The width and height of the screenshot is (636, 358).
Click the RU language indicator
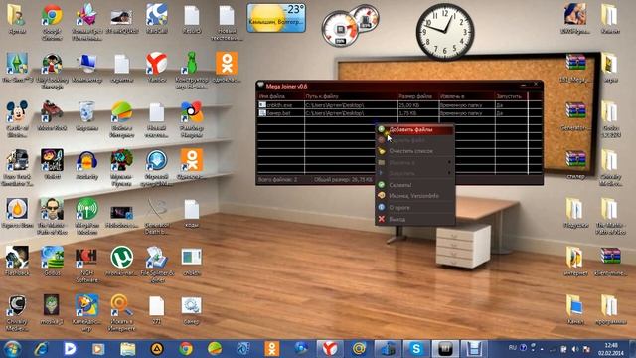513,348
